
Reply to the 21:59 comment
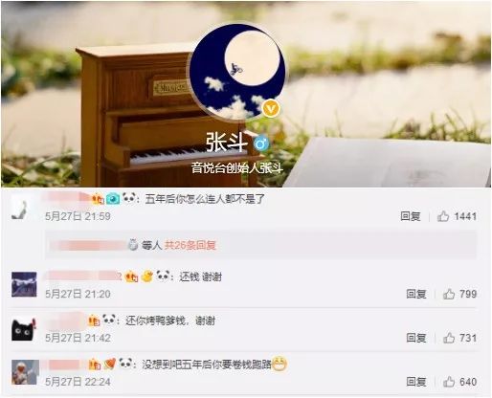point(411,216)
